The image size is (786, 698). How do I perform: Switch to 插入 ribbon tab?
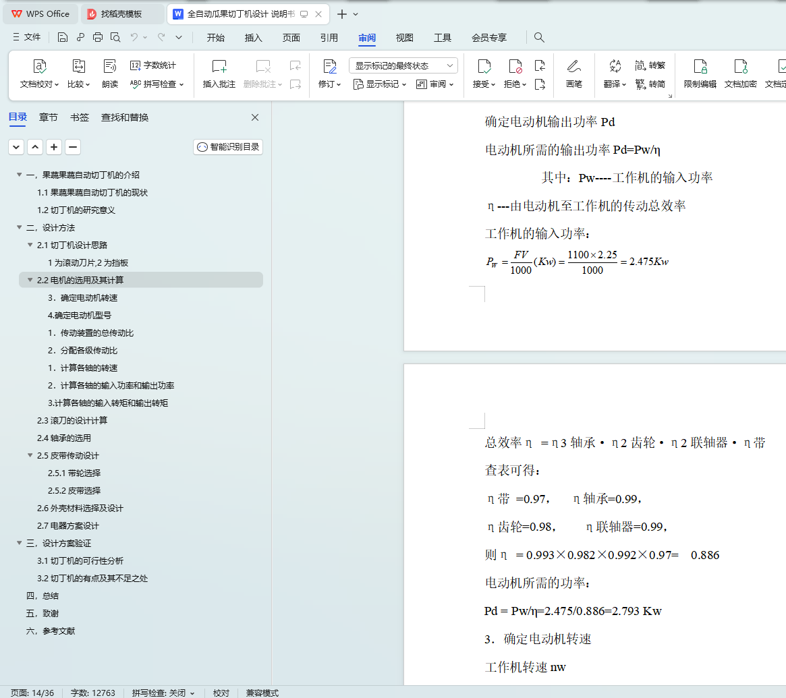point(253,38)
